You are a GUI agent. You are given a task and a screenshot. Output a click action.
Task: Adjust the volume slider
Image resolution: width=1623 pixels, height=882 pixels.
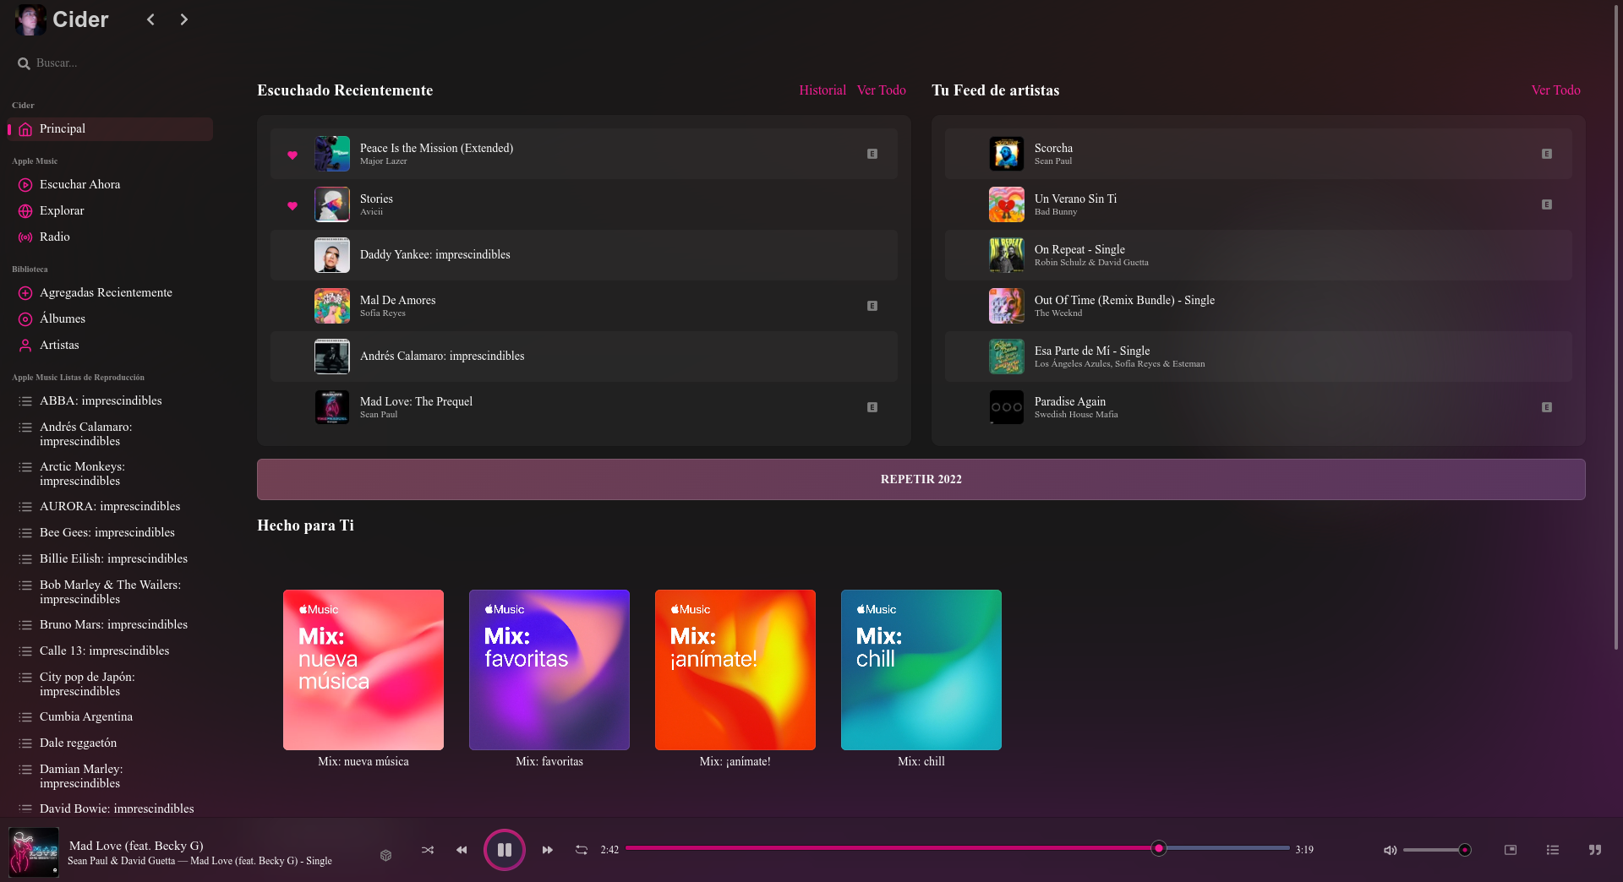pyautogui.click(x=1436, y=850)
